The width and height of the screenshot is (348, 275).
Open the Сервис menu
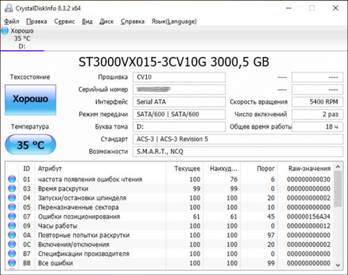[65, 22]
